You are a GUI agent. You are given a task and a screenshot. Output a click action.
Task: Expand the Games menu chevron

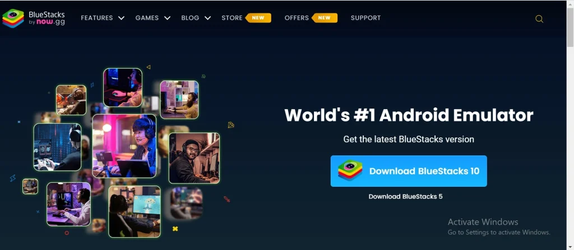pos(167,18)
